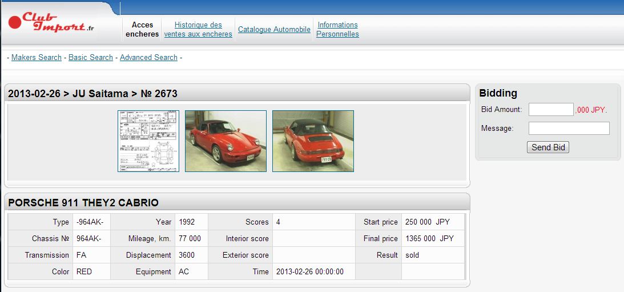
Task: Go to Historique des ventes aux encheres
Action: [x=198, y=29]
